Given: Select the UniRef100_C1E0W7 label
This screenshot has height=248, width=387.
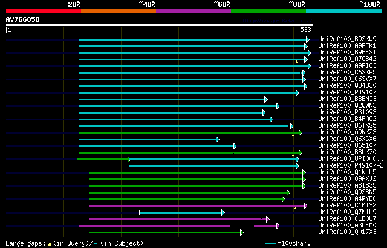Looking at the screenshot, I should coord(347,219).
